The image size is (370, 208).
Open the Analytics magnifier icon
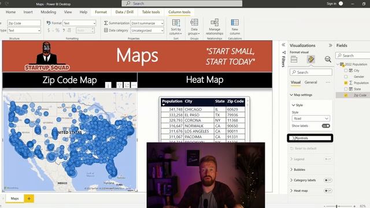pyautogui.click(x=328, y=59)
